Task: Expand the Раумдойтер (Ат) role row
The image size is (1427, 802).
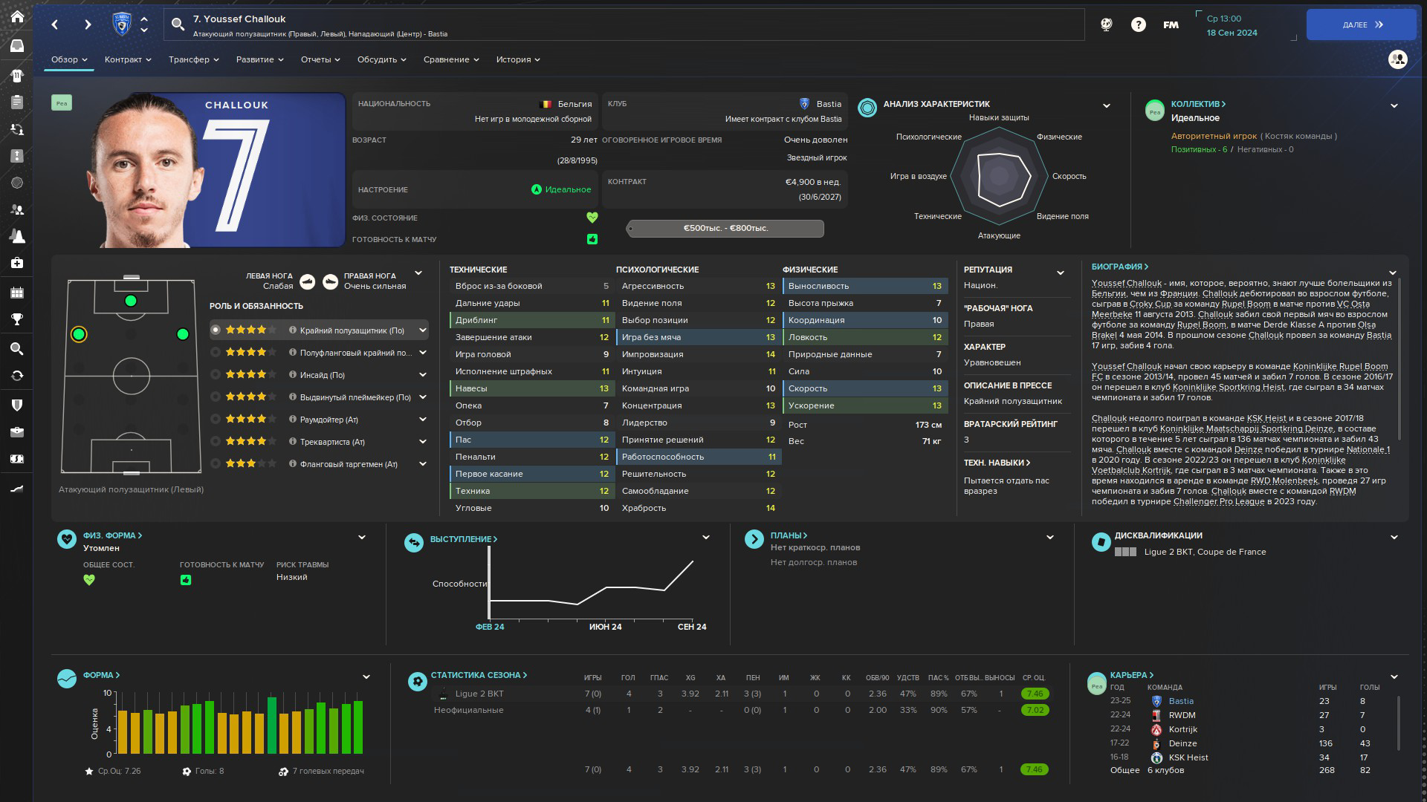Action: point(422,419)
